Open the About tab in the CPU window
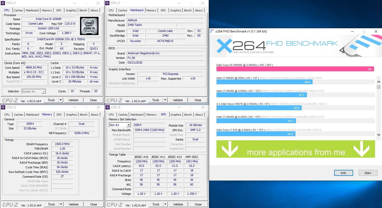 95,10
